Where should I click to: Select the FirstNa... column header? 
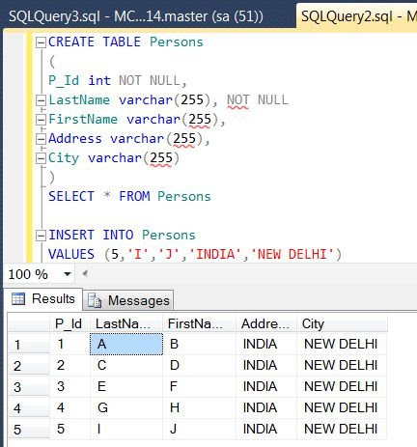[200, 323]
